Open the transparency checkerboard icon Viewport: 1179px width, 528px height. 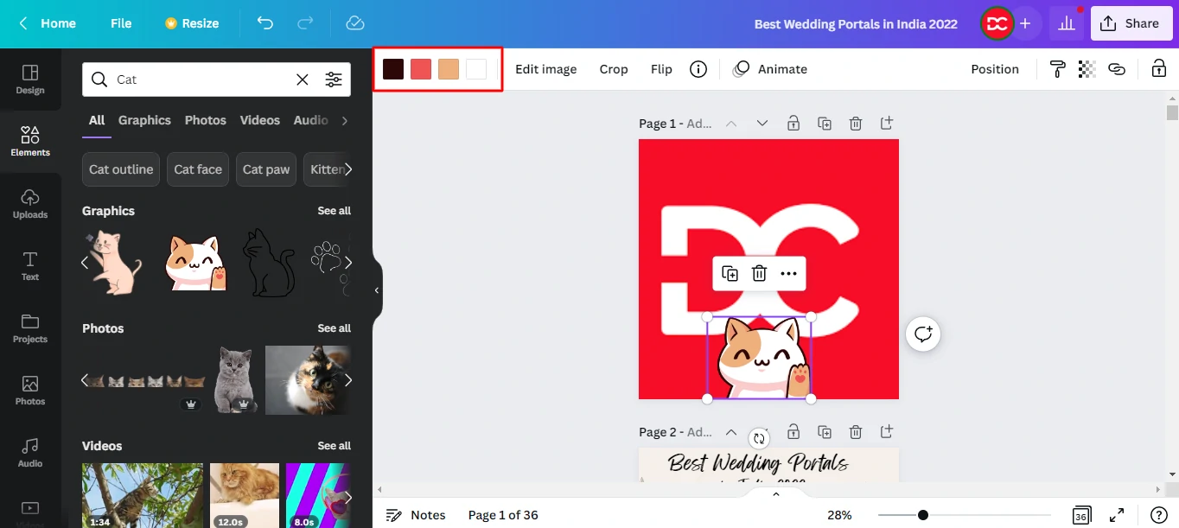pyautogui.click(x=1087, y=69)
